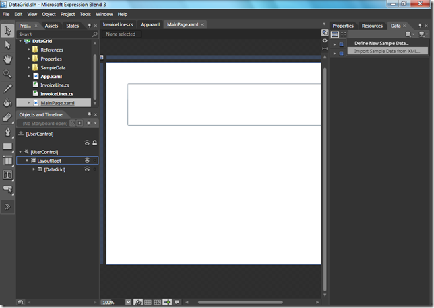434x308 pixels.
Task: Select the Button control tool
Action: click(7, 189)
